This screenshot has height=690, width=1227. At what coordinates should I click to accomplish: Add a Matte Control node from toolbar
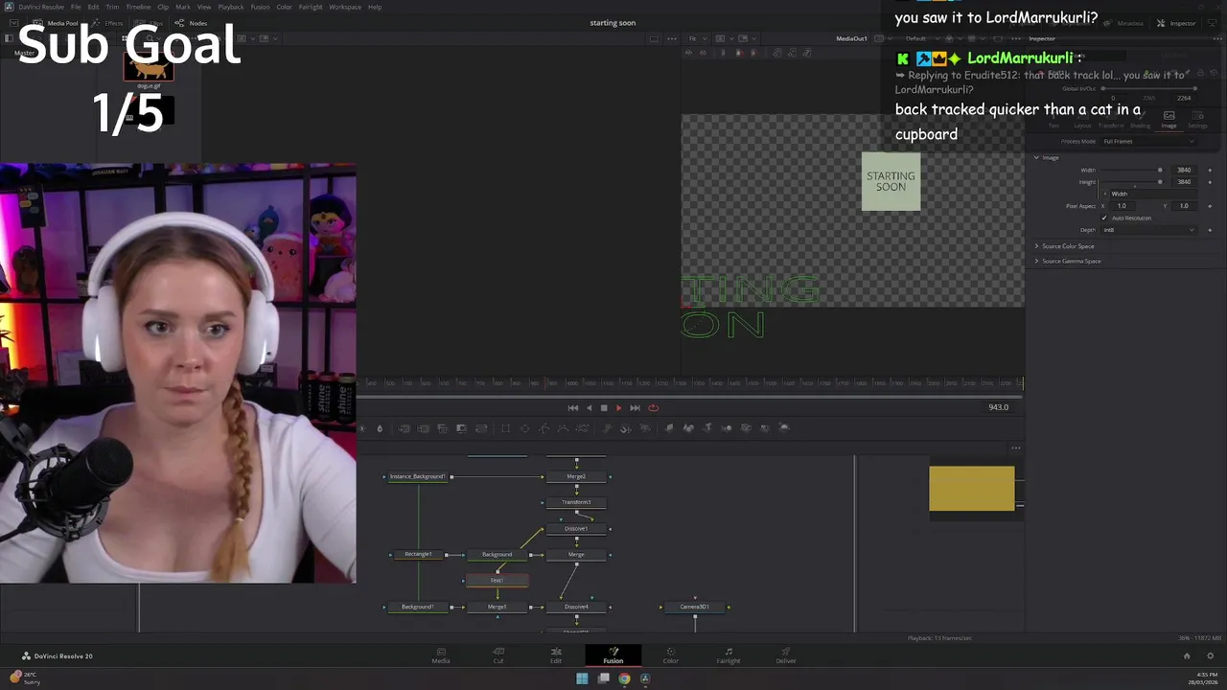point(443,428)
